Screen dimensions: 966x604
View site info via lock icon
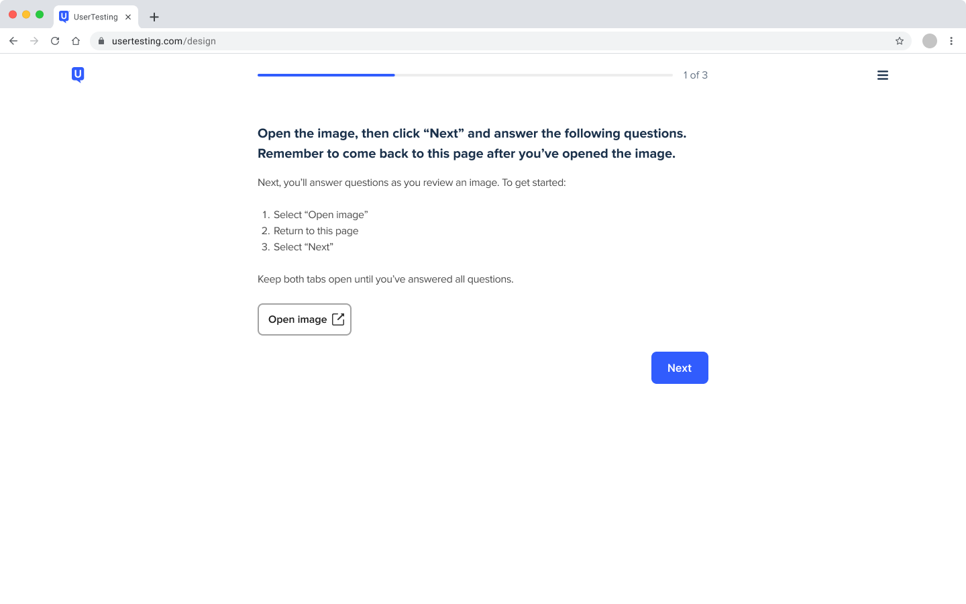click(x=101, y=41)
